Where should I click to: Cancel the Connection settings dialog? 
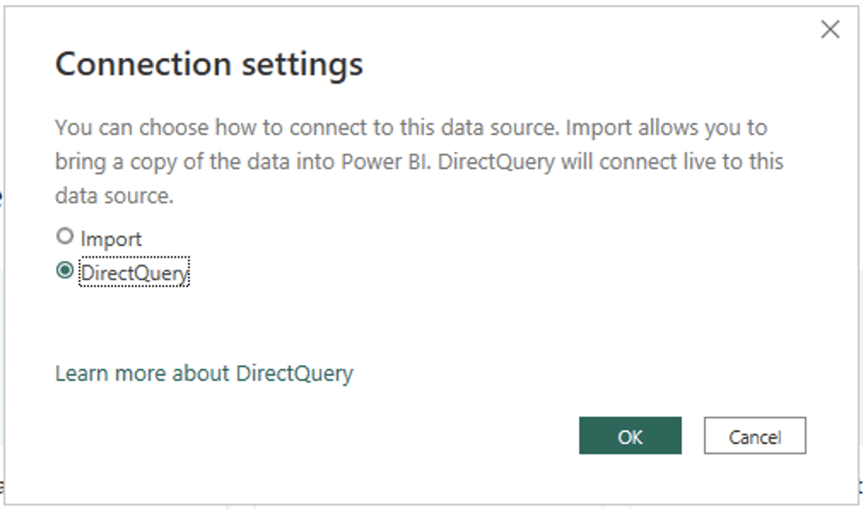[755, 436]
